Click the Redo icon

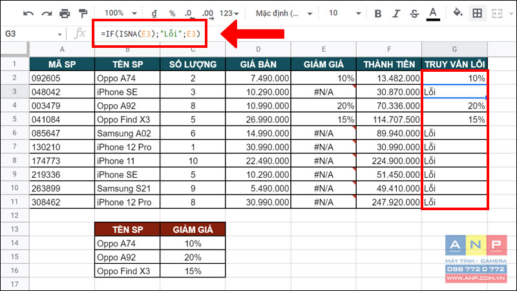tap(47, 14)
